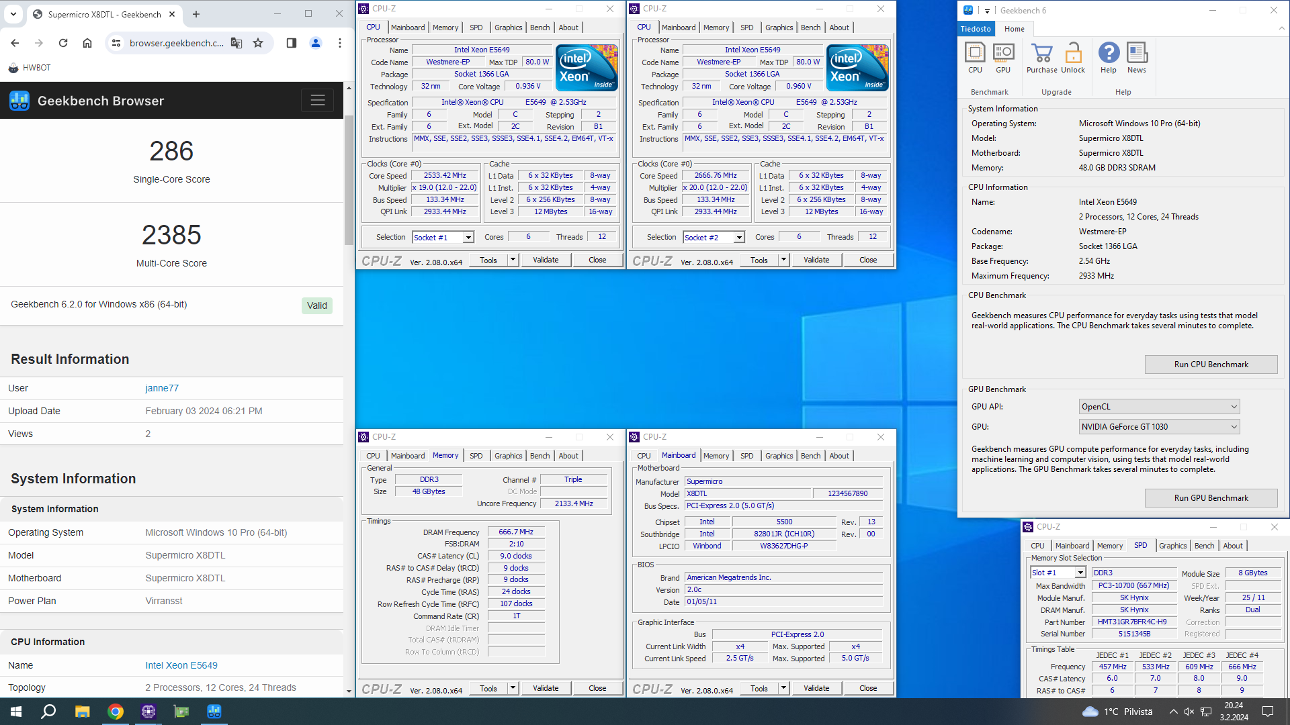
Task: Expand Tools arrow in Socket #1 CPU-Z window
Action: click(513, 260)
